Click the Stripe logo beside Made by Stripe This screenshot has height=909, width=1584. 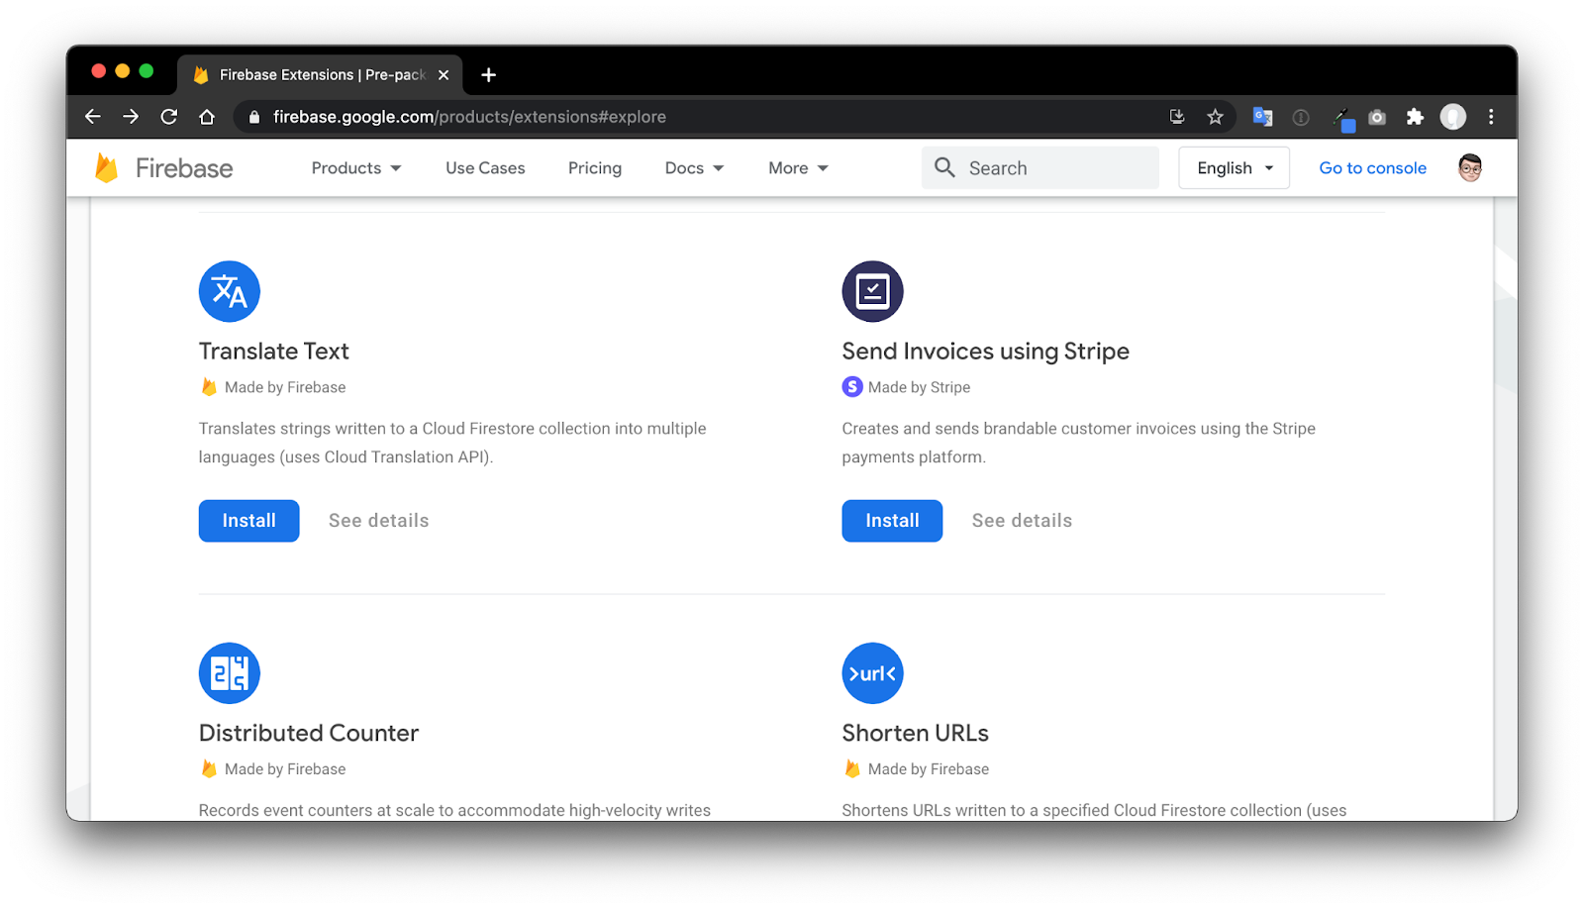click(x=852, y=387)
